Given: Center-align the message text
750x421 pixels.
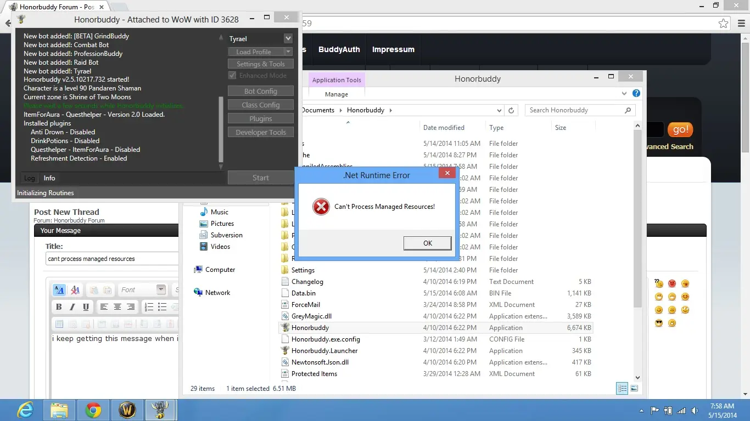Looking at the screenshot, I should pyautogui.click(x=117, y=307).
